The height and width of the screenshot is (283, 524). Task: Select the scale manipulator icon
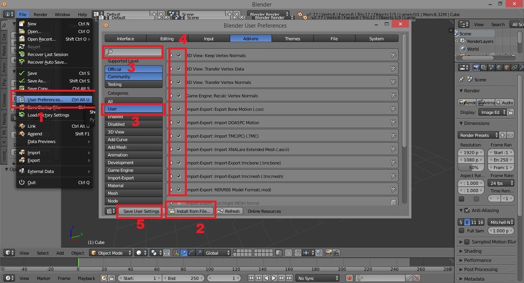199,253
